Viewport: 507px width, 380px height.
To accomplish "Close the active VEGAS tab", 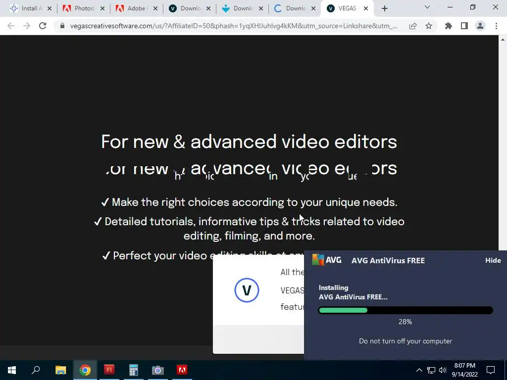I will pos(366,9).
